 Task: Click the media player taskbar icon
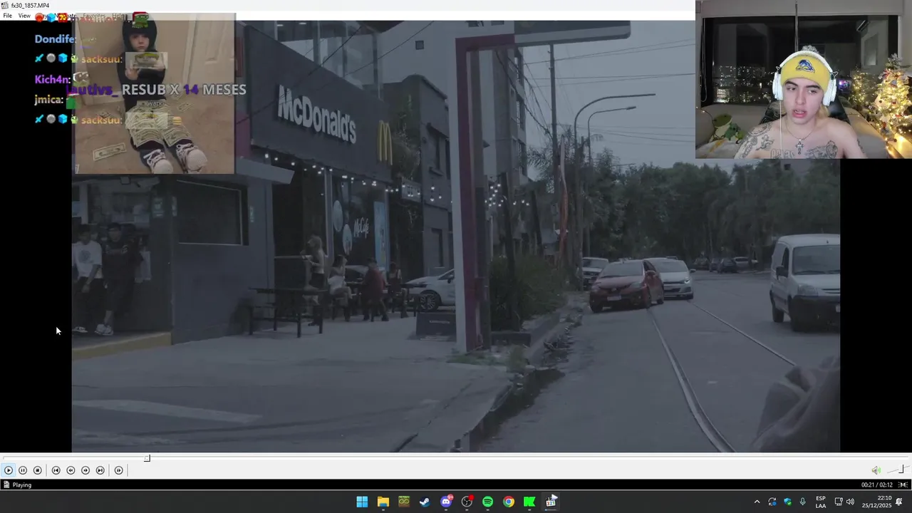(x=551, y=502)
